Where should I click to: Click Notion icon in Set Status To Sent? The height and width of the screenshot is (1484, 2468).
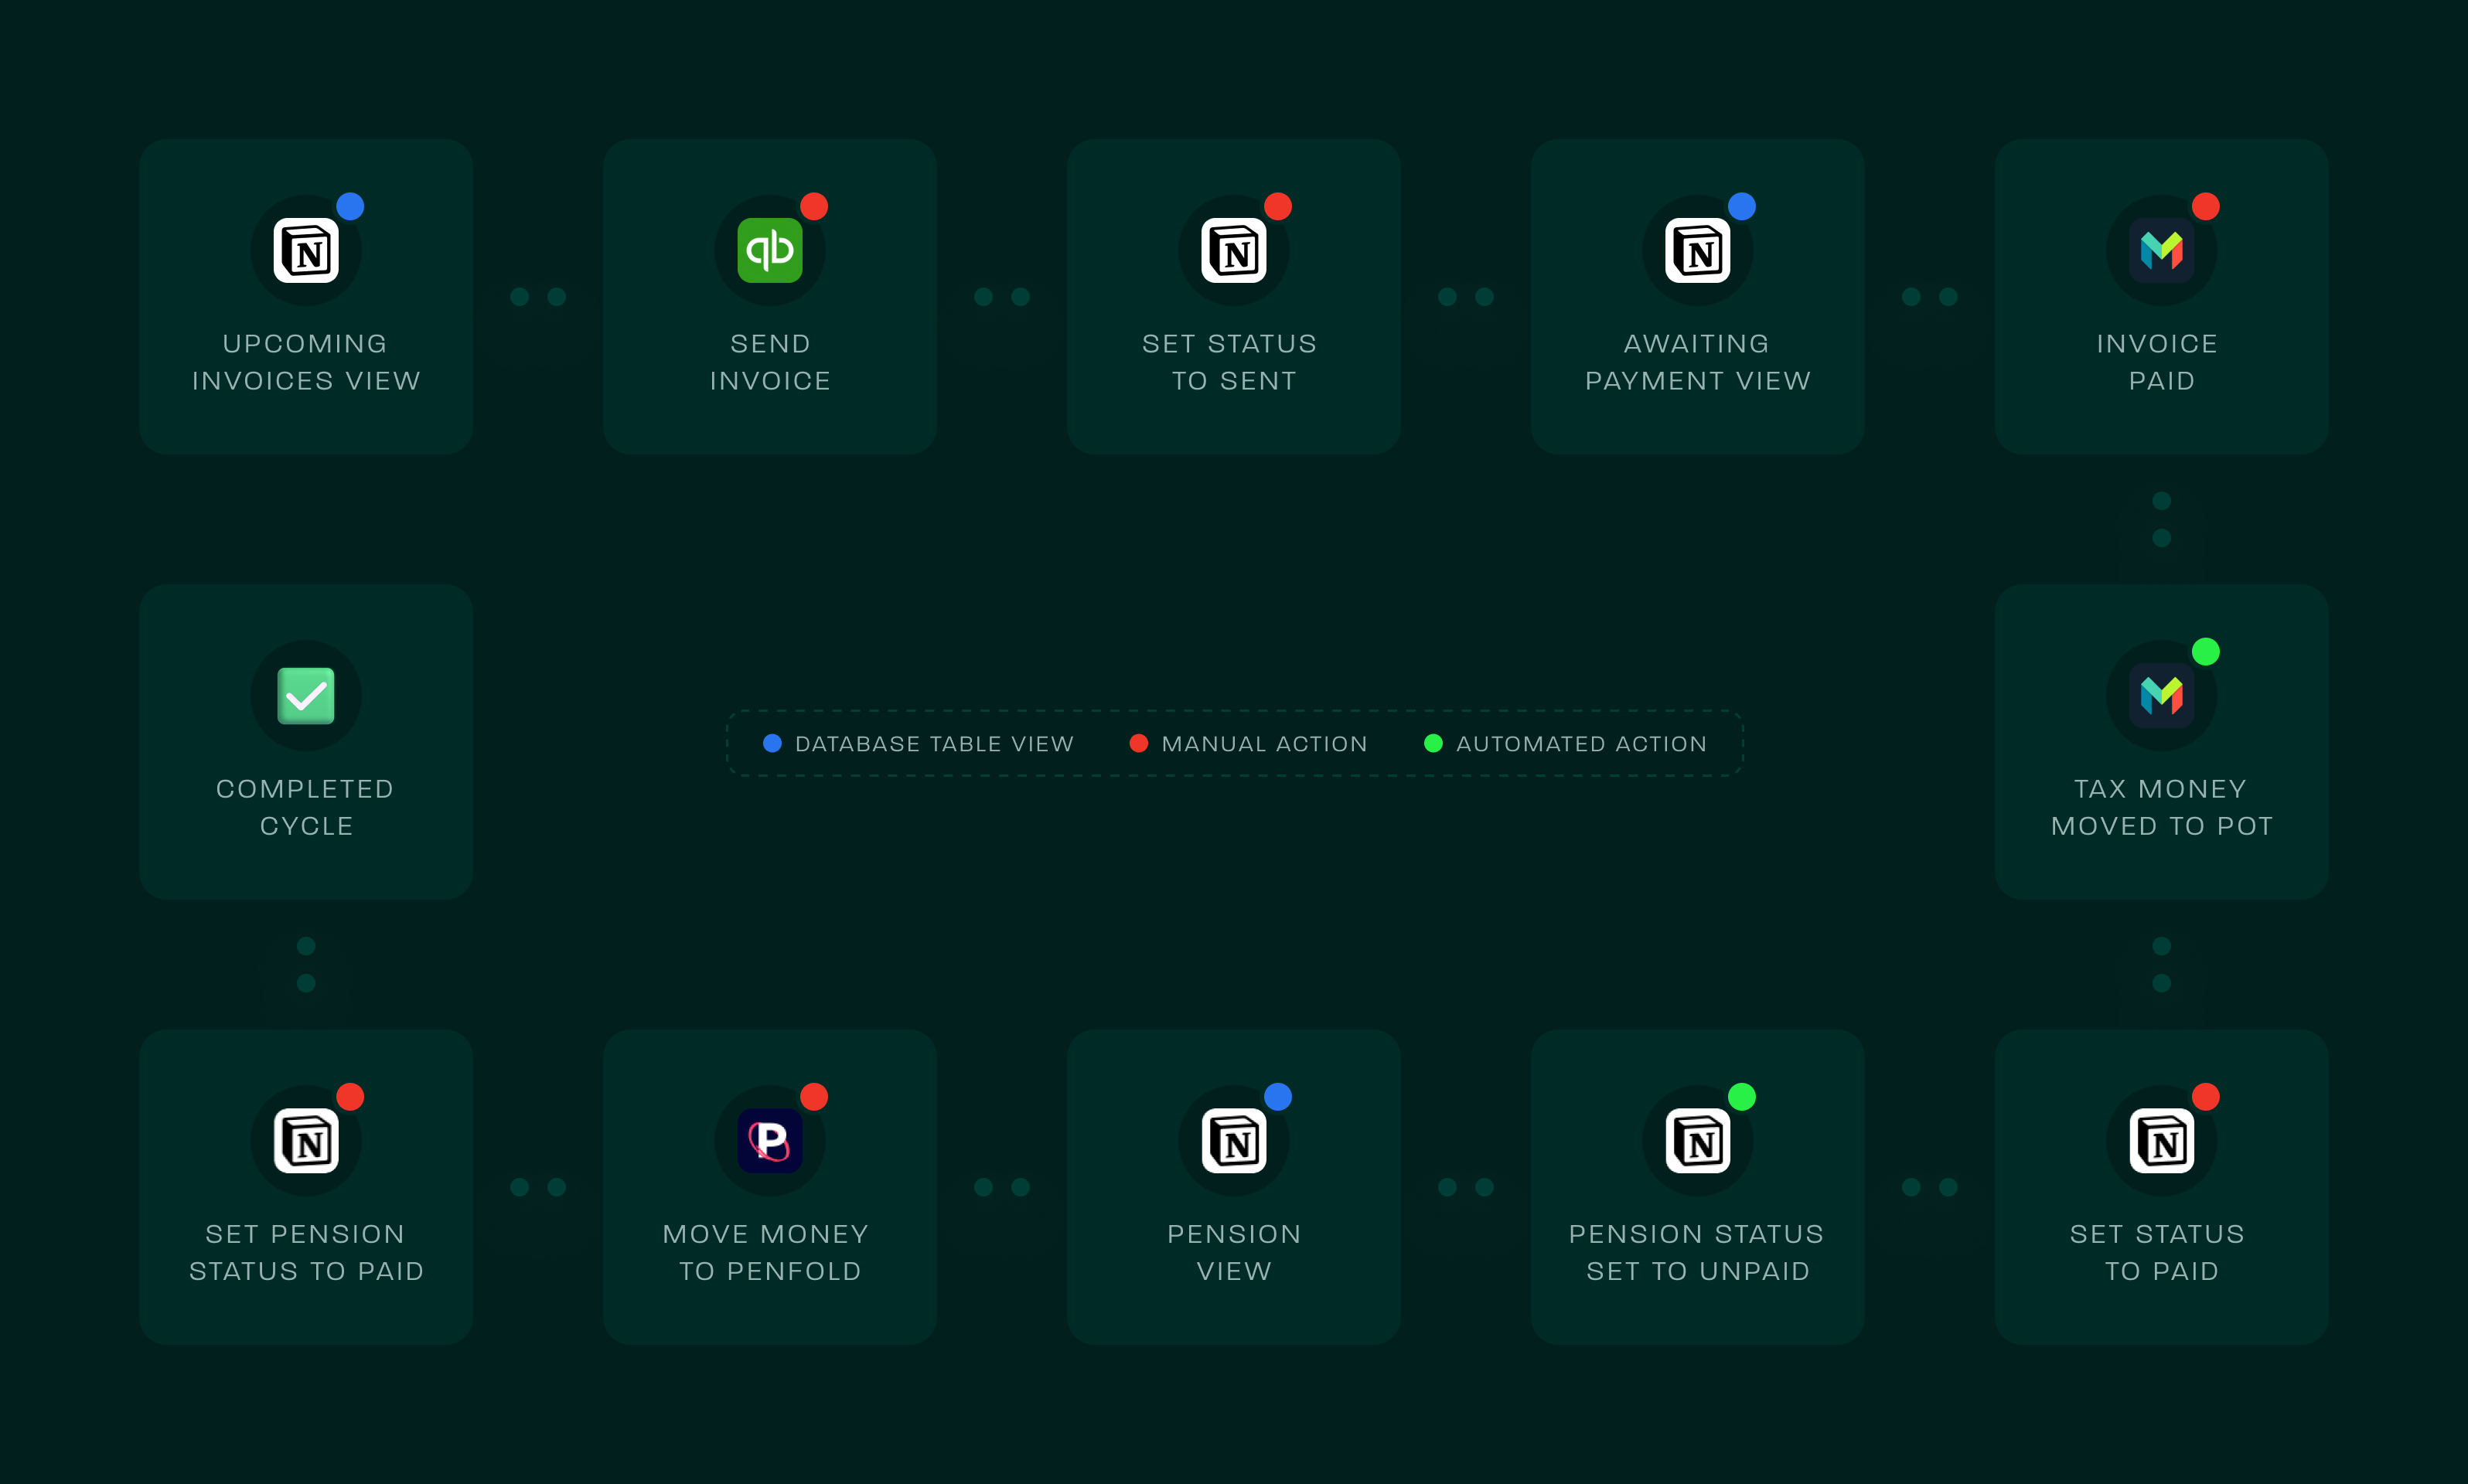tap(1233, 250)
